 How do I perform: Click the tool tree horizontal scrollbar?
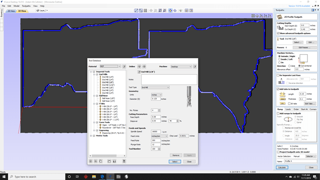point(104,156)
